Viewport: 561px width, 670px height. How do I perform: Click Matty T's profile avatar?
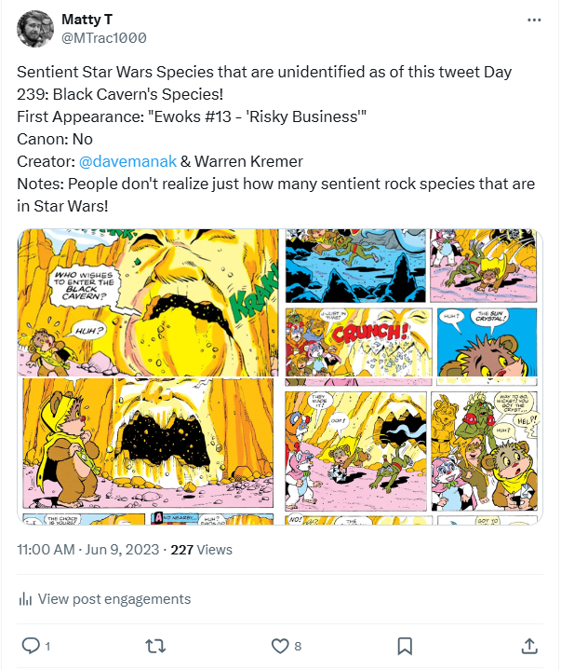tap(34, 29)
